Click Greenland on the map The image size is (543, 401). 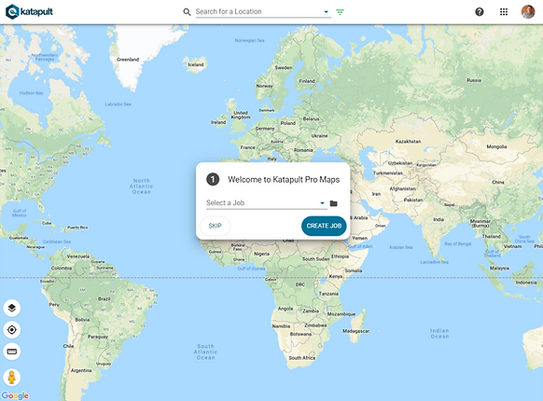pyautogui.click(x=128, y=60)
